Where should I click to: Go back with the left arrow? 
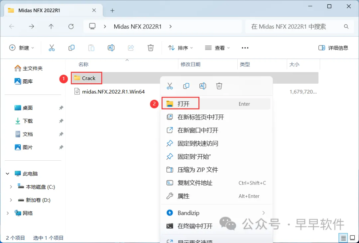[12, 27]
